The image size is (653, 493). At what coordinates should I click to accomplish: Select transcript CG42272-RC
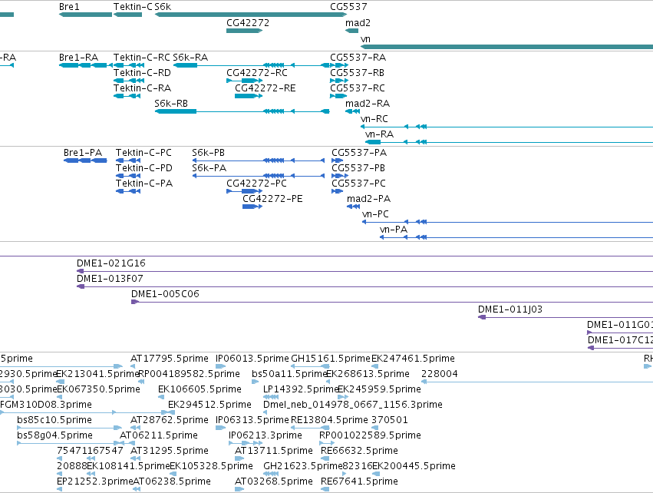click(257, 73)
